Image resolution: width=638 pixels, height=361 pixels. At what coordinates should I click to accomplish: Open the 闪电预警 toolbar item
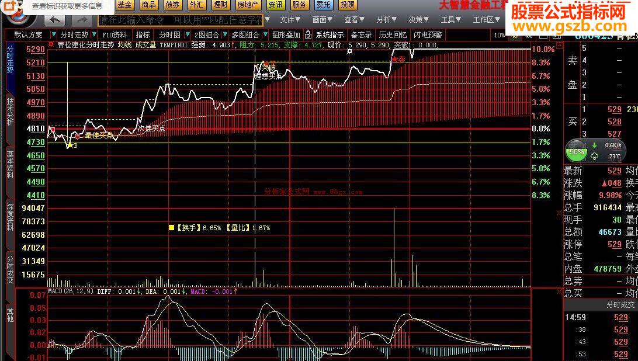tap(427, 35)
